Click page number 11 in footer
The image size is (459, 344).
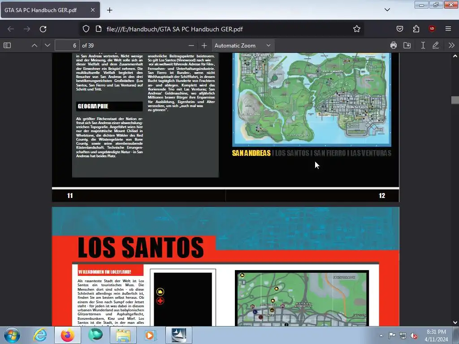click(69, 196)
